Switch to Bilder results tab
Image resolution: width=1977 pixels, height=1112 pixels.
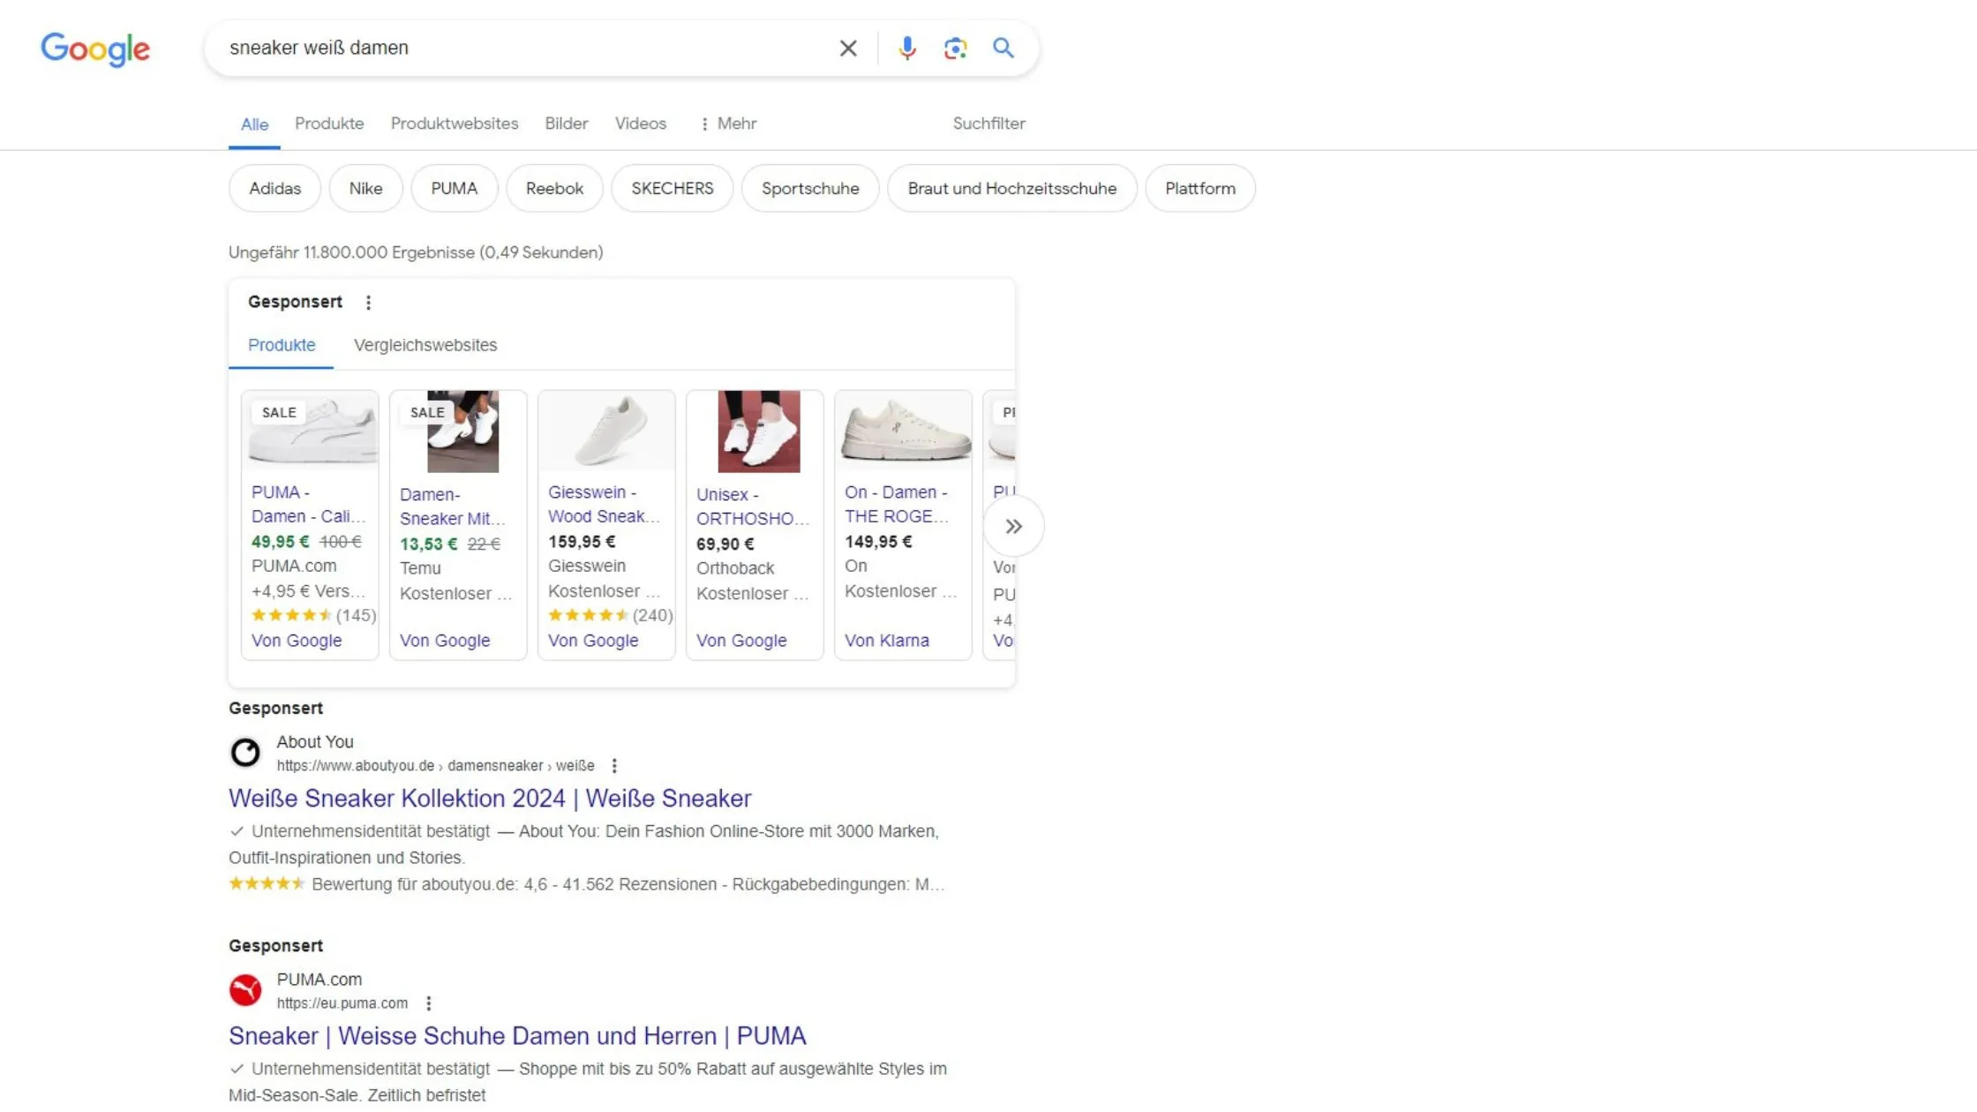click(566, 124)
